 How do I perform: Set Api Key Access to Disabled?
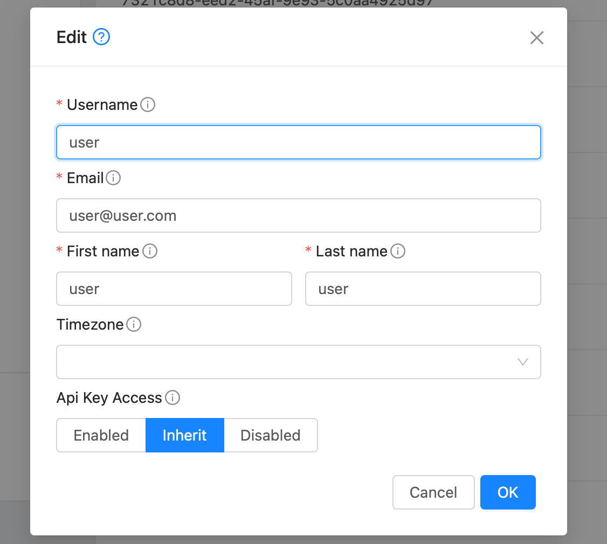(x=271, y=435)
